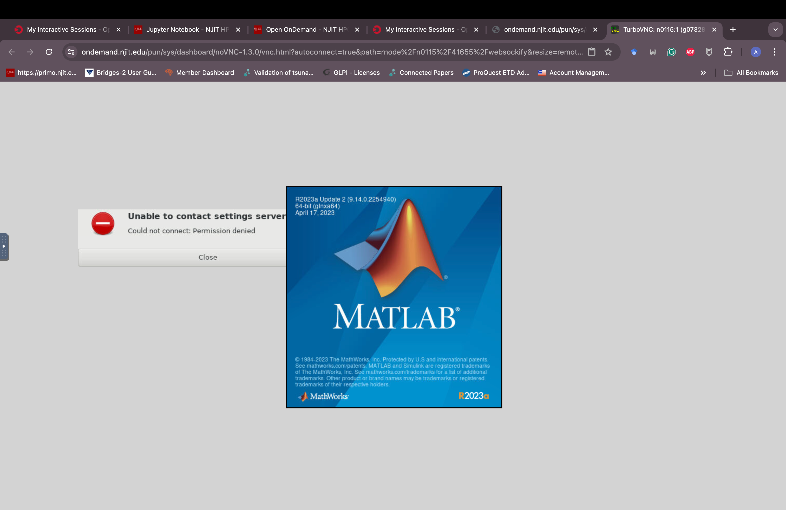The image size is (786, 510).
Task: Go back to previous page
Action: coord(11,52)
